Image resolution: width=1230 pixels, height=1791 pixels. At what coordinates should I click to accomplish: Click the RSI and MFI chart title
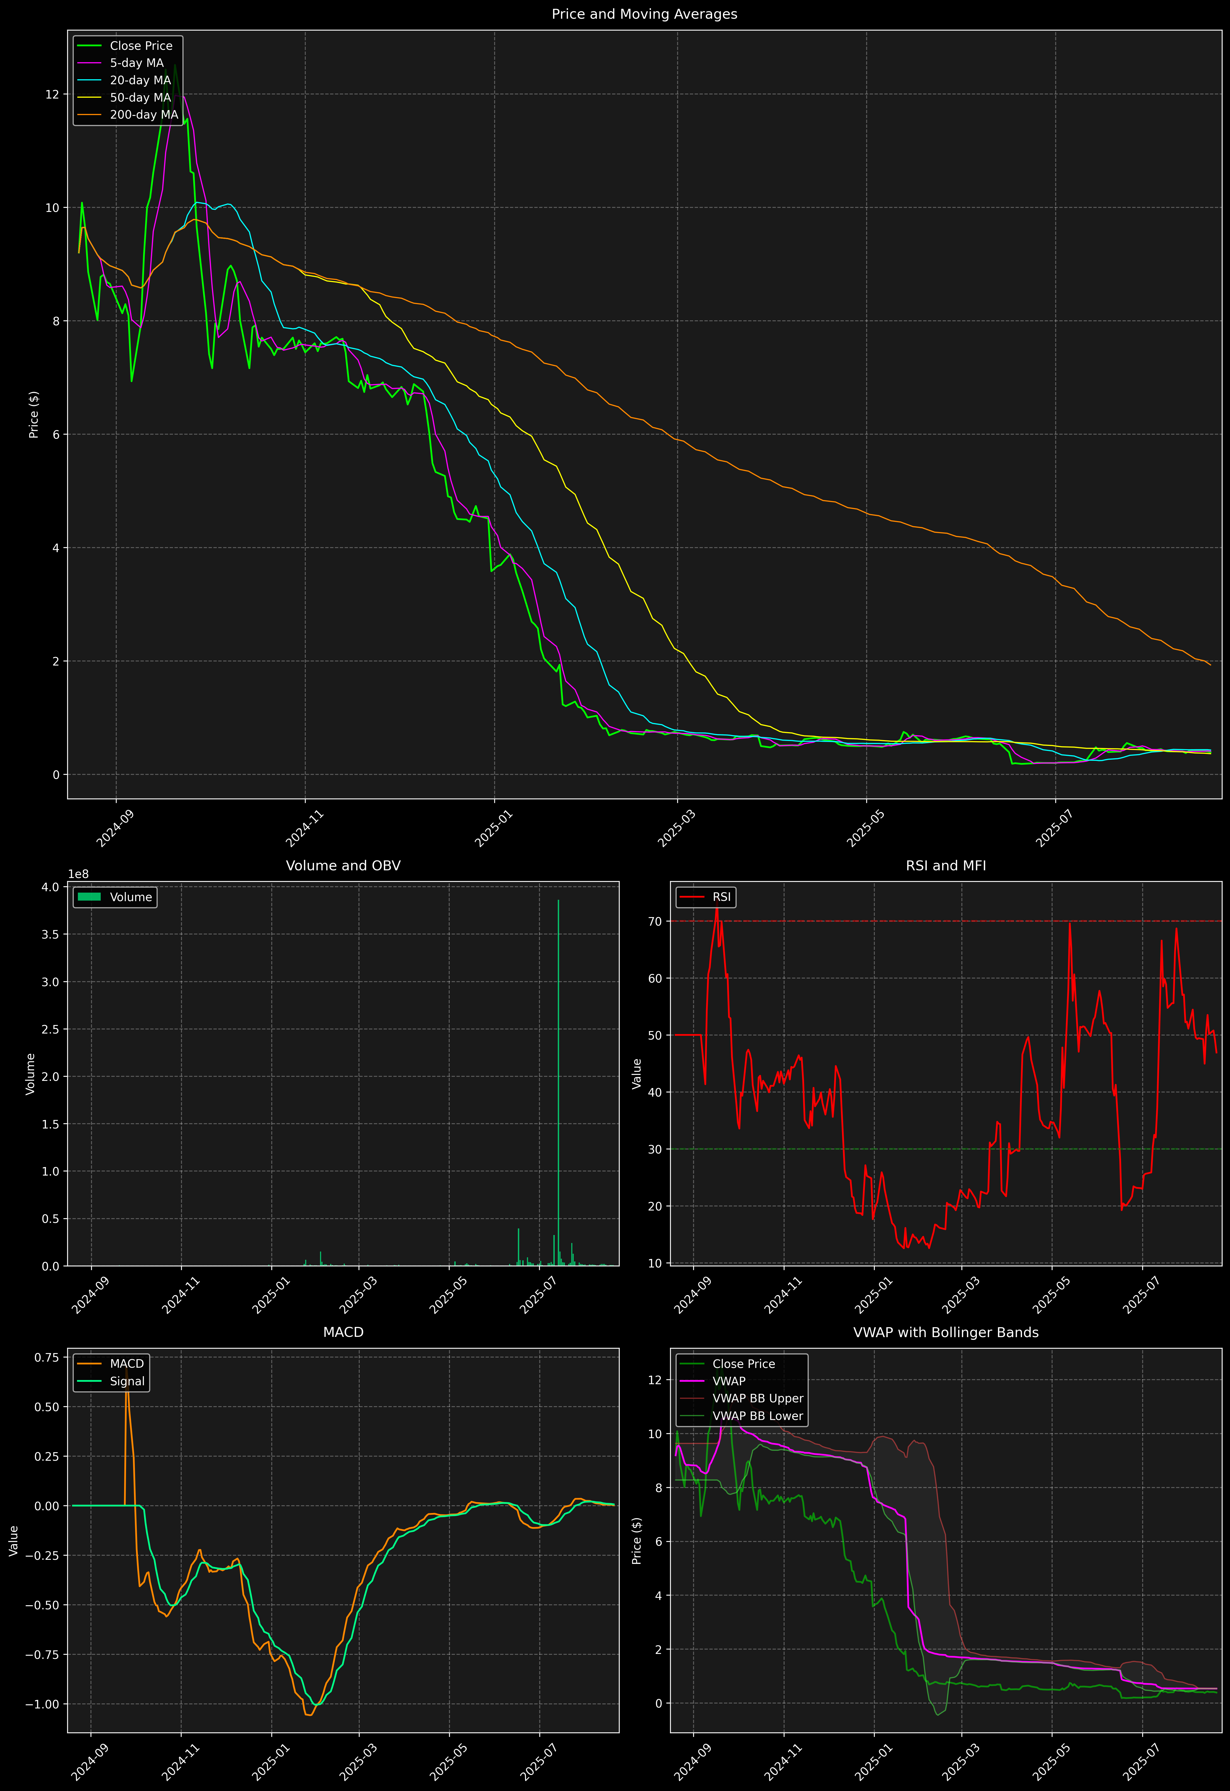[946, 865]
